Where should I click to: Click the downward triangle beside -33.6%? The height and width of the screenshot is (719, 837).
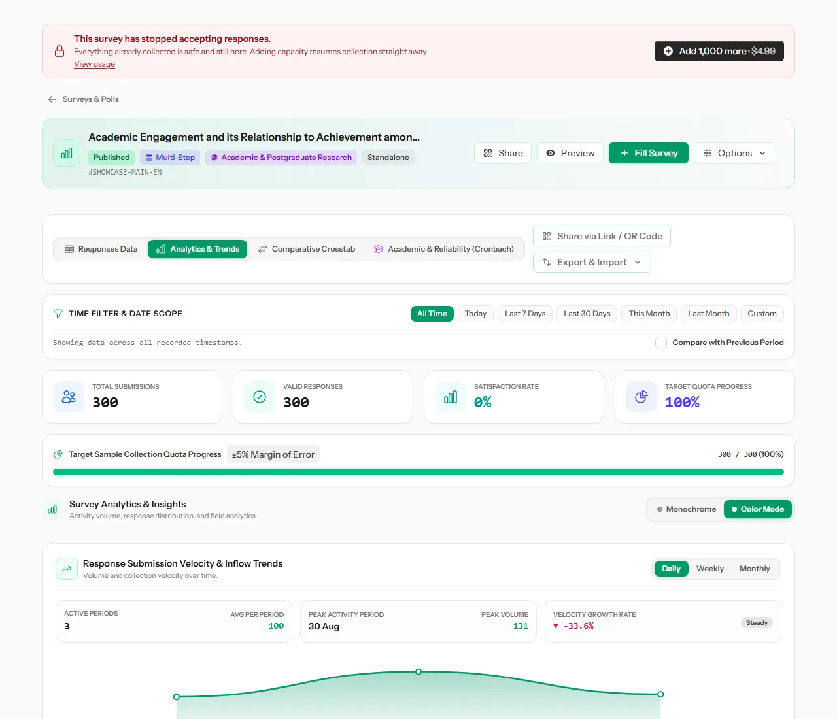(x=556, y=626)
